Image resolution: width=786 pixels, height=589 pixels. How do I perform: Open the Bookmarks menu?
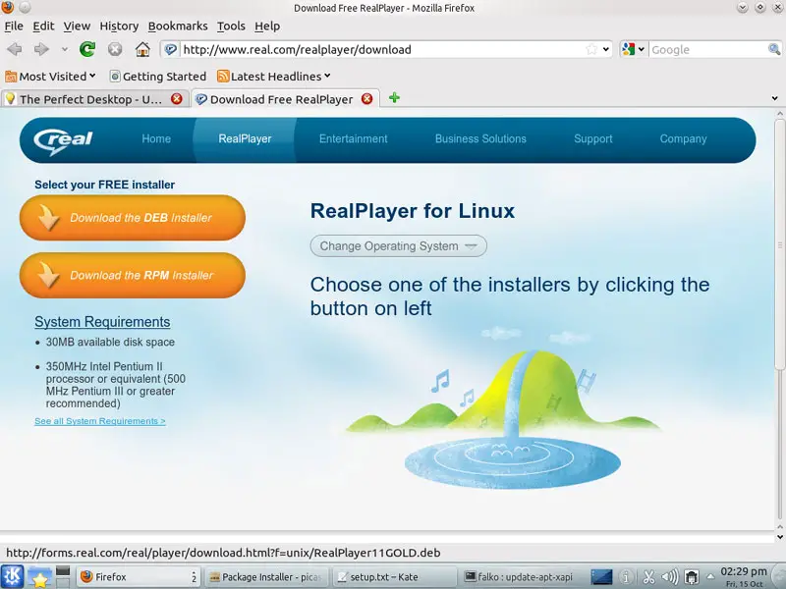click(178, 27)
